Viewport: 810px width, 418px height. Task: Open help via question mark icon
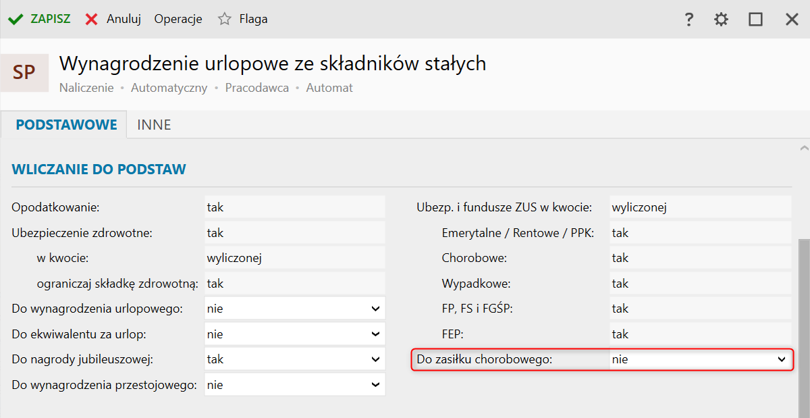[x=688, y=19]
